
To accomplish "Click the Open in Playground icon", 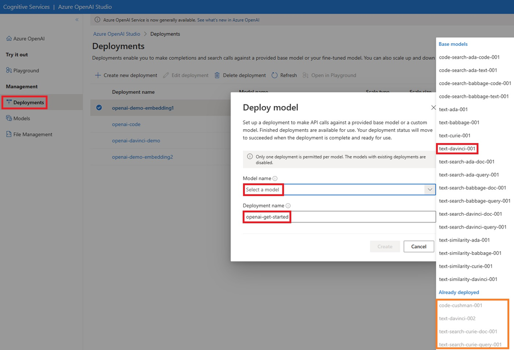I will (306, 75).
